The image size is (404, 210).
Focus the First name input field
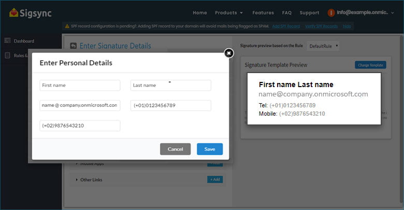(x=80, y=85)
